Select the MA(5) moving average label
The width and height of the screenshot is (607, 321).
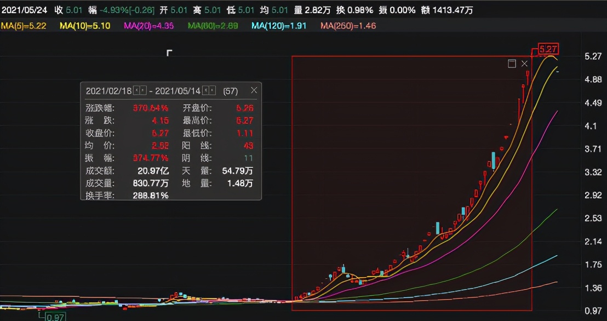[x=23, y=26]
